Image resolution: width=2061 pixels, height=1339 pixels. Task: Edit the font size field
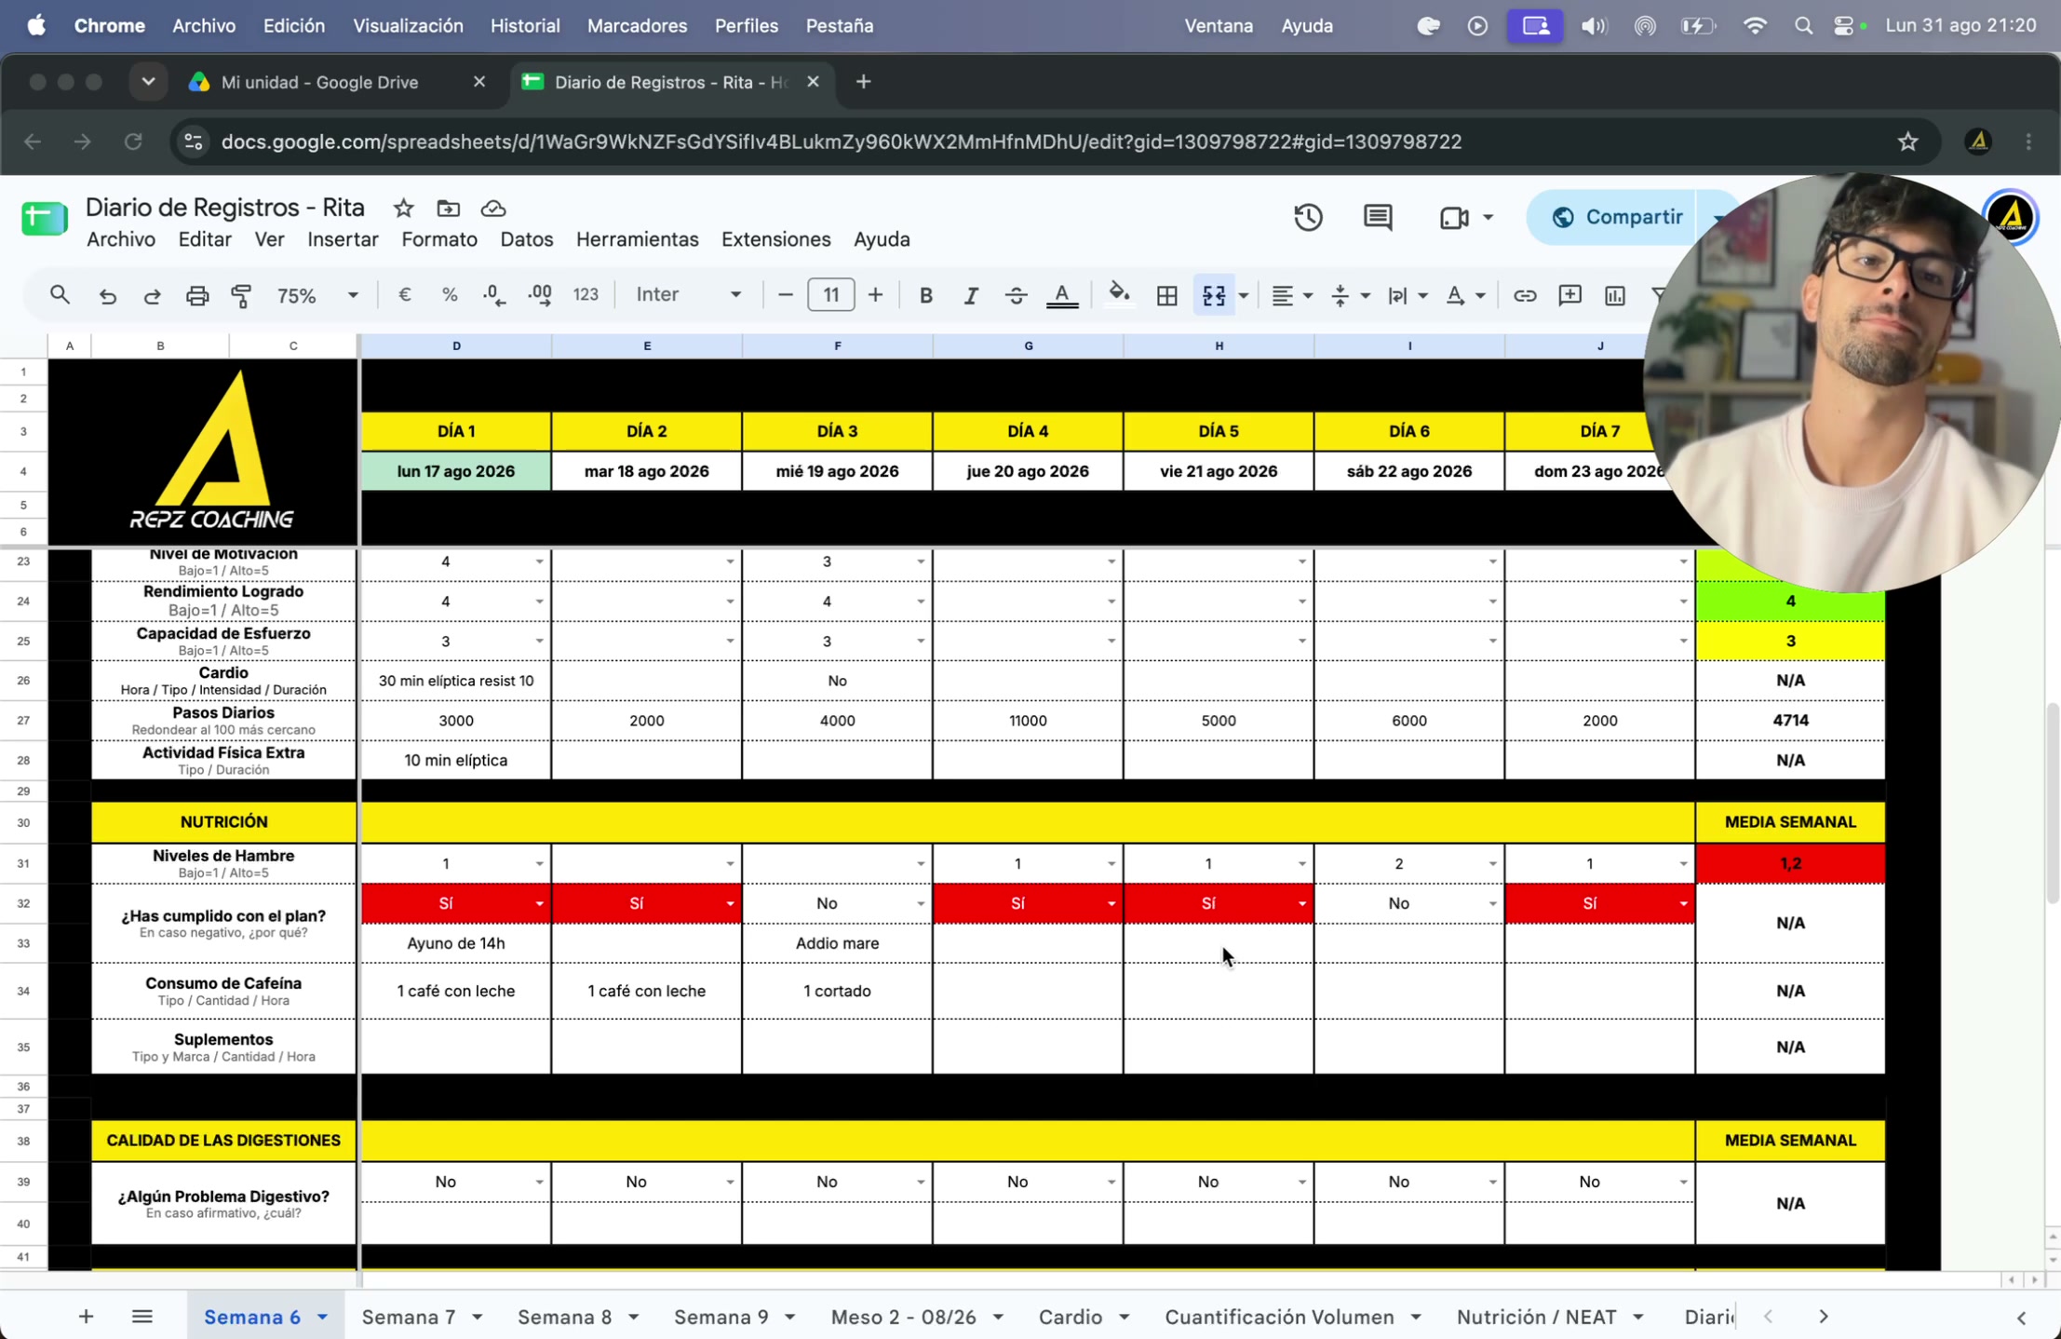click(830, 295)
